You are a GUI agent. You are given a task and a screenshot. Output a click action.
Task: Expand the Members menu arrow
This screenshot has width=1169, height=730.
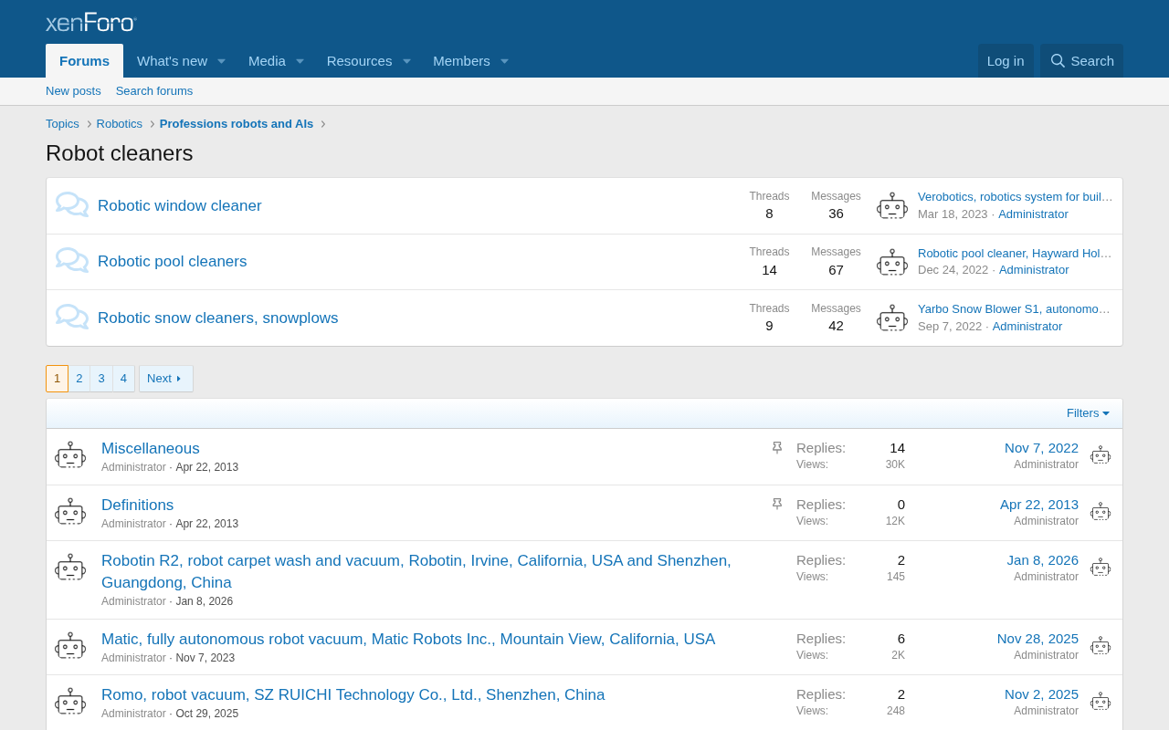pyautogui.click(x=504, y=61)
